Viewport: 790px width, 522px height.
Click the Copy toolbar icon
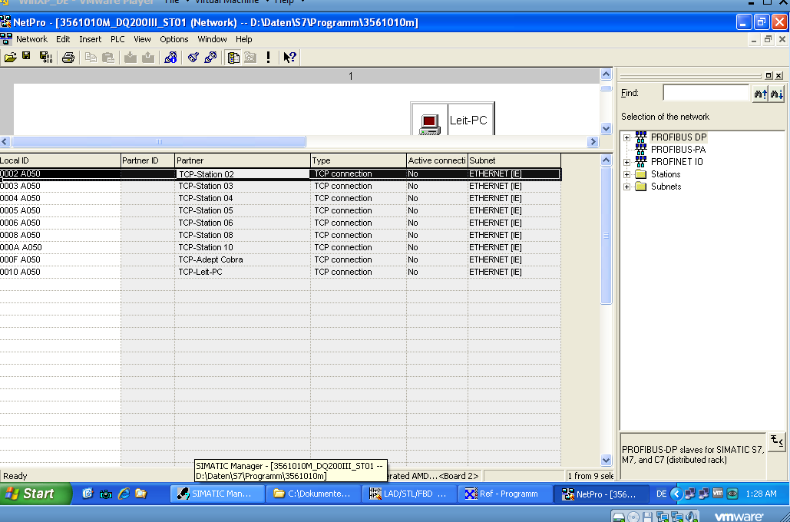pos(91,58)
